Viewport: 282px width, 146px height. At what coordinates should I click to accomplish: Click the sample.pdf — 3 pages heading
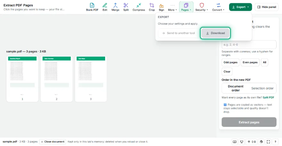tap(26, 51)
